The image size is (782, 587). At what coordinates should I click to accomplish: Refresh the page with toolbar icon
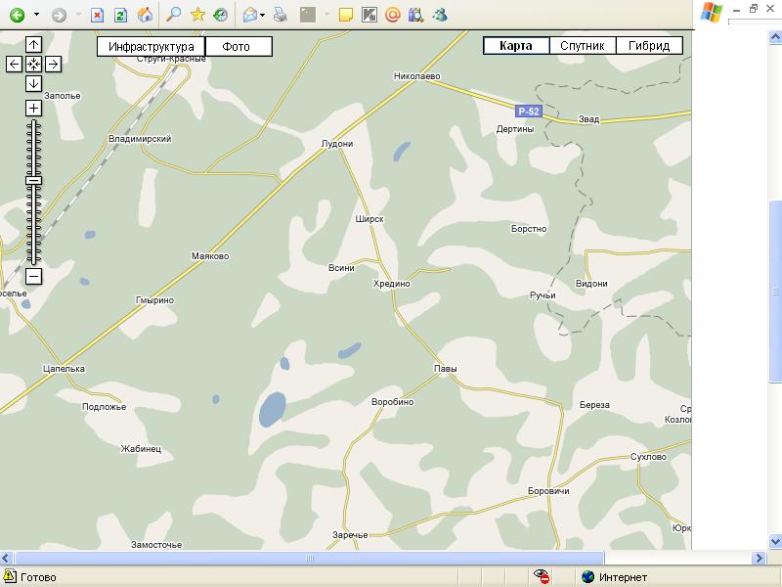coord(120,15)
